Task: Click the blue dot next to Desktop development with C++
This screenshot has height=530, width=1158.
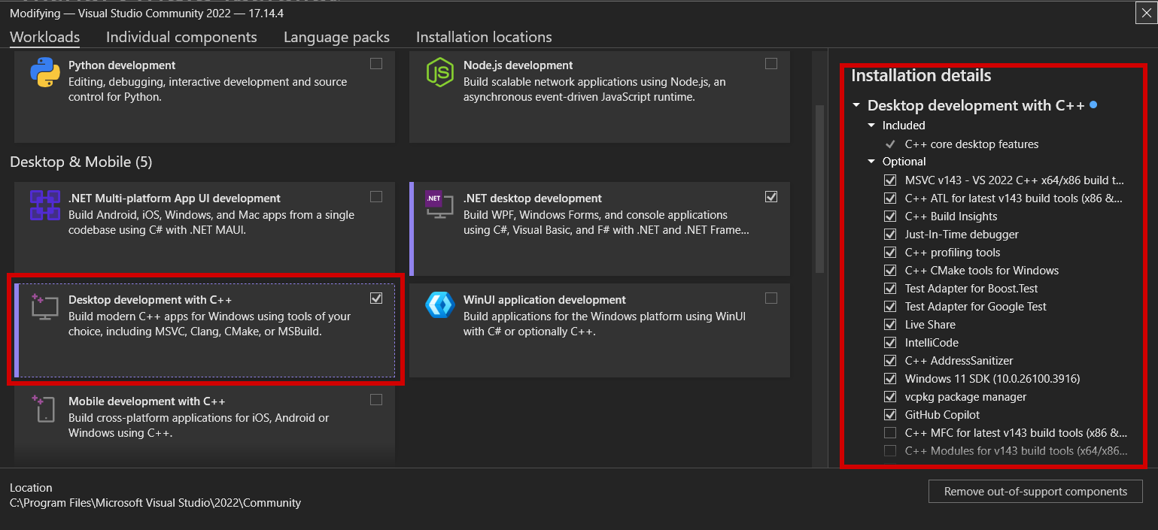Action: click(x=1093, y=105)
